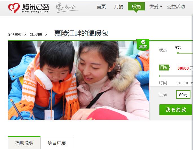
Task: Click the 发起 status dot marker
Action: [x=177, y=53]
